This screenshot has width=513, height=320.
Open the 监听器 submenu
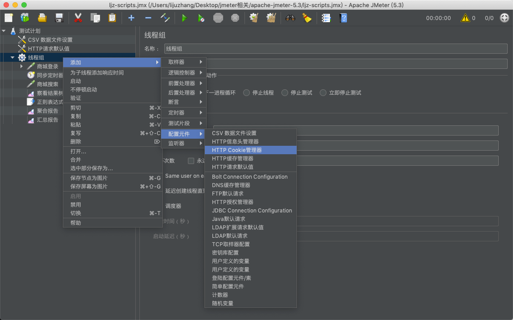point(183,144)
